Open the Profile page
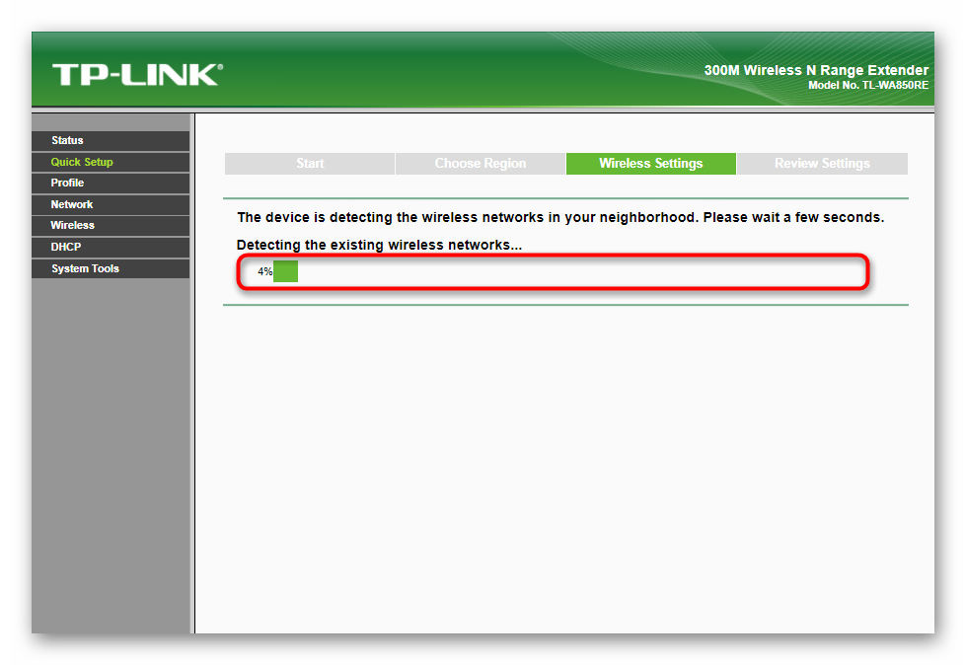The height and width of the screenshot is (665, 966). tap(111, 183)
